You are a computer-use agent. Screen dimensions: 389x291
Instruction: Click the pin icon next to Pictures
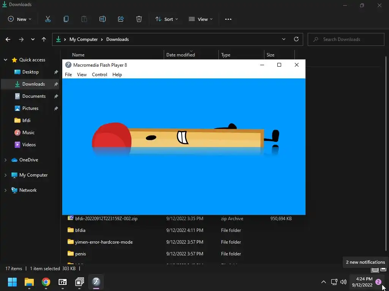(56, 108)
